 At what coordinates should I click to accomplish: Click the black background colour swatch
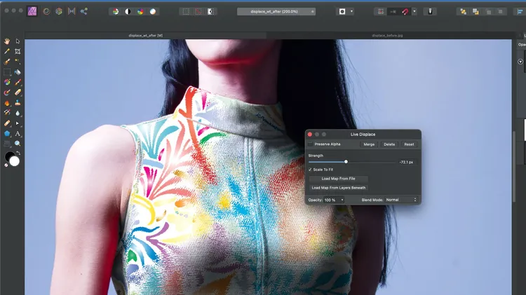click(x=8, y=156)
